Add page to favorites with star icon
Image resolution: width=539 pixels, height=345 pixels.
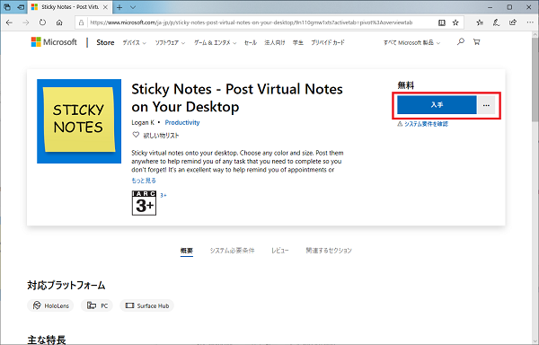(x=455, y=22)
